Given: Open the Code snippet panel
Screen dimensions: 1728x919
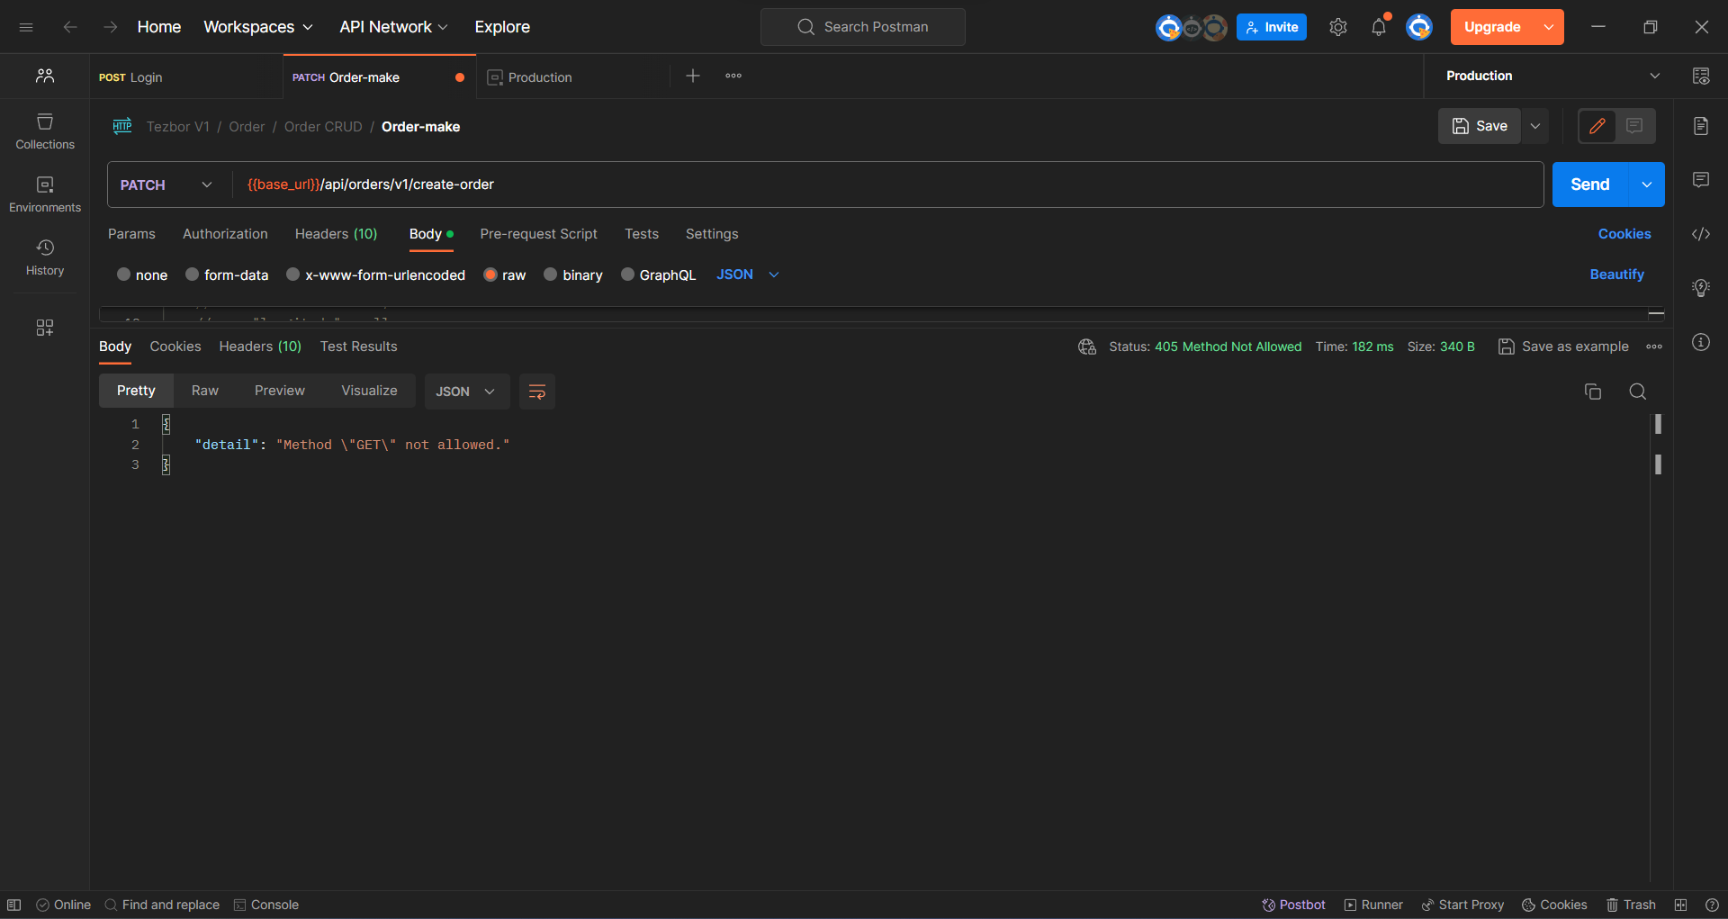Looking at the screenshot, I should pyautogui.click(x=1701, y=234).
